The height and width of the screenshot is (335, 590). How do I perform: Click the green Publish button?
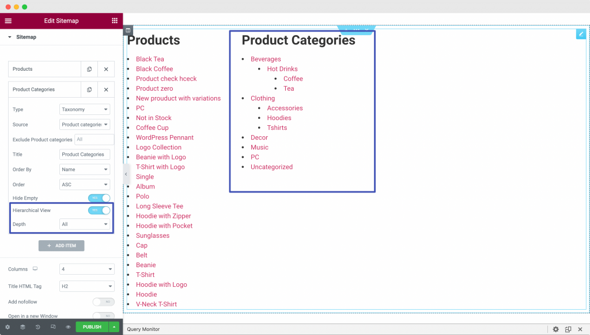click(92, 327)
